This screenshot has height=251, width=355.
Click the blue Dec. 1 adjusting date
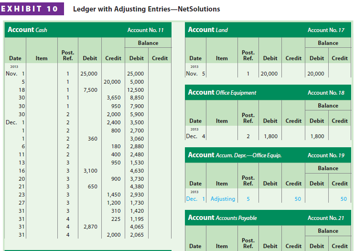tap(195, 198)
